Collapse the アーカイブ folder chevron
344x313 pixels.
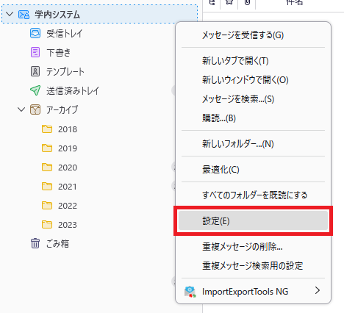21,109
